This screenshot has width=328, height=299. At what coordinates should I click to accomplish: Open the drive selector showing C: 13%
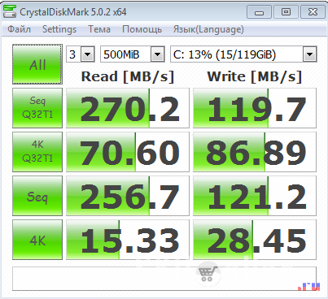point(243,54)
